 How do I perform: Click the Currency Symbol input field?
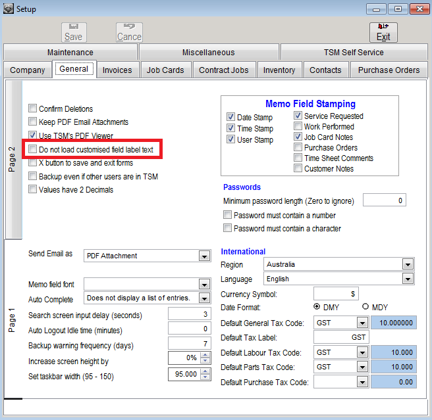pos(336,294)
